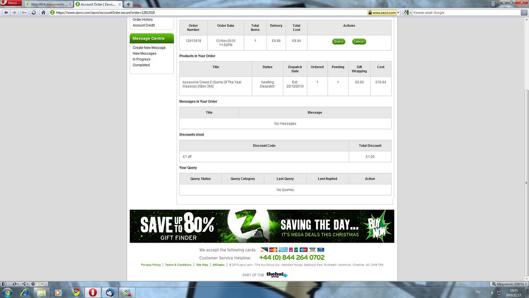Viewport: 529px width, 298px height.
Task: Click the volume speaker tray icon
Action: [492, 293]
